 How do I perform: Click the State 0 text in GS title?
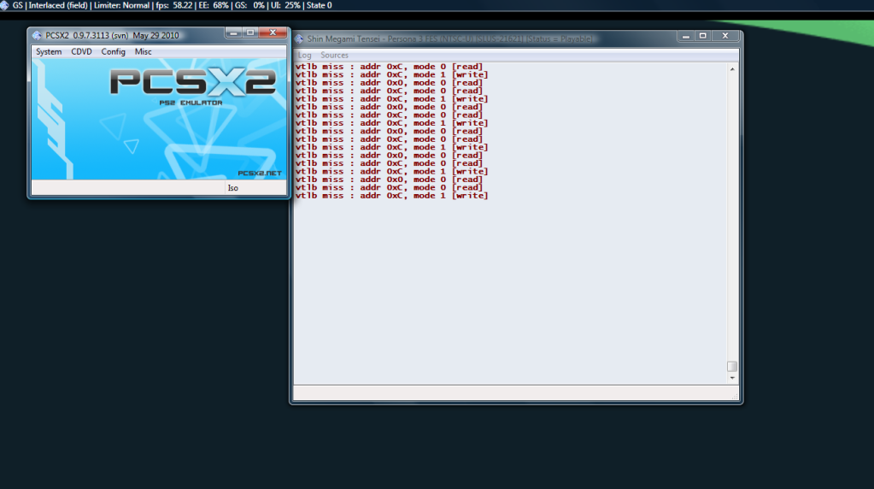pyautogui.click(x=320, y=6)
